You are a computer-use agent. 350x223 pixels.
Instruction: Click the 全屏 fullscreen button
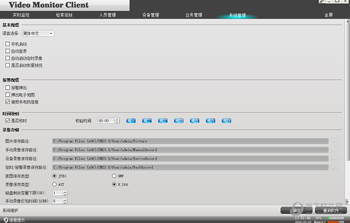(328, 15)
